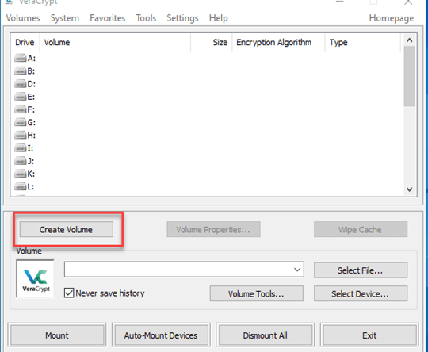
Task: Select drive J: icon in list
Action: tap(20, 161)
